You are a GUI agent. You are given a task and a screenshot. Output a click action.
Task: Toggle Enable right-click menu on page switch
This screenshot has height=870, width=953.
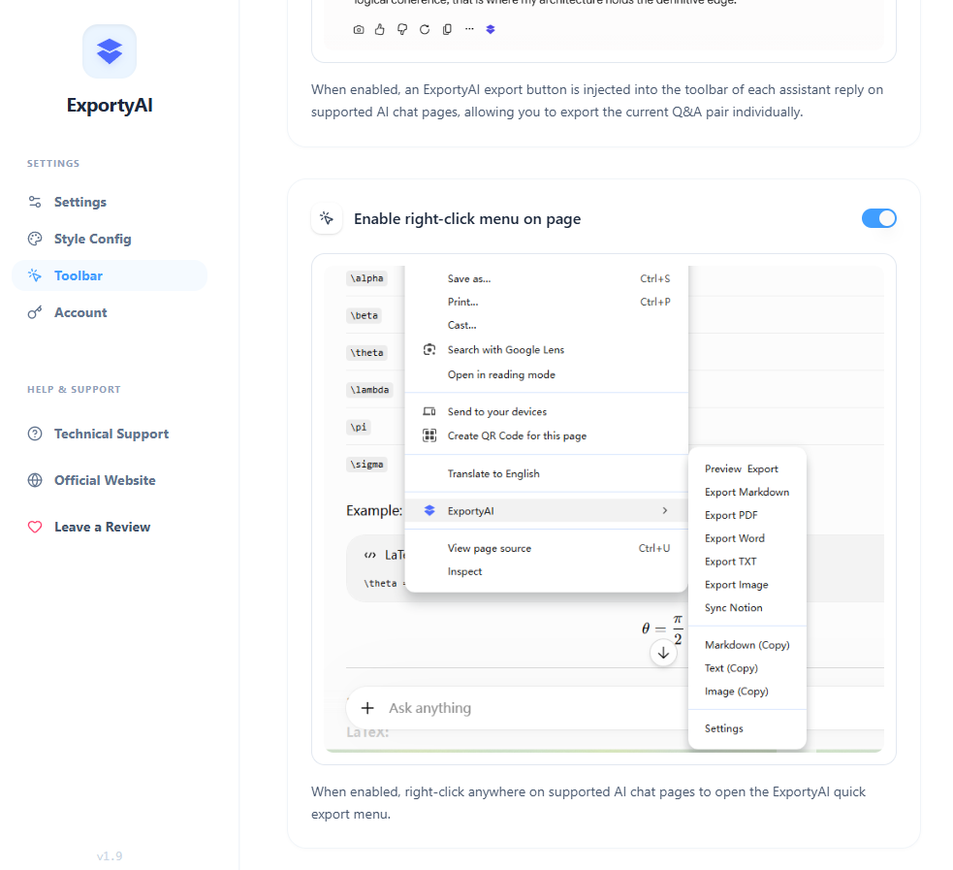(879, 218)
